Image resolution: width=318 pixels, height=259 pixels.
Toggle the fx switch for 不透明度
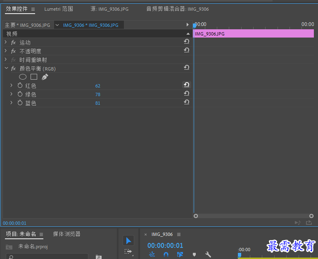coord(13,51)
